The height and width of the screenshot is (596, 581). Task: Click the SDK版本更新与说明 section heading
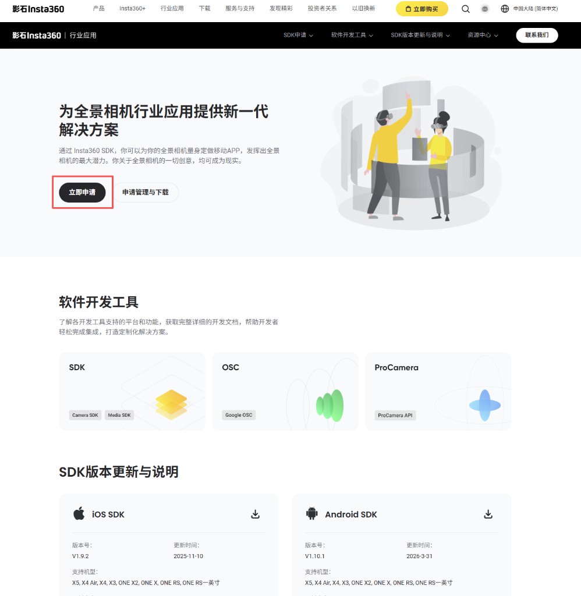(119, 471)
